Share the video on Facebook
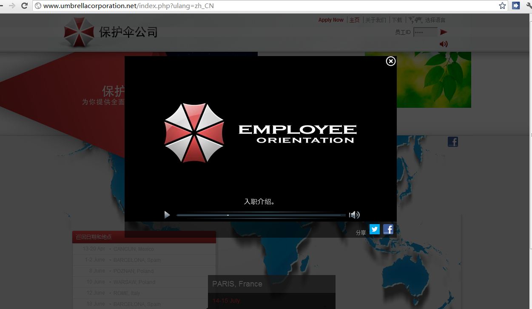Viewport: 532px width, 309px height. [388, 229]
